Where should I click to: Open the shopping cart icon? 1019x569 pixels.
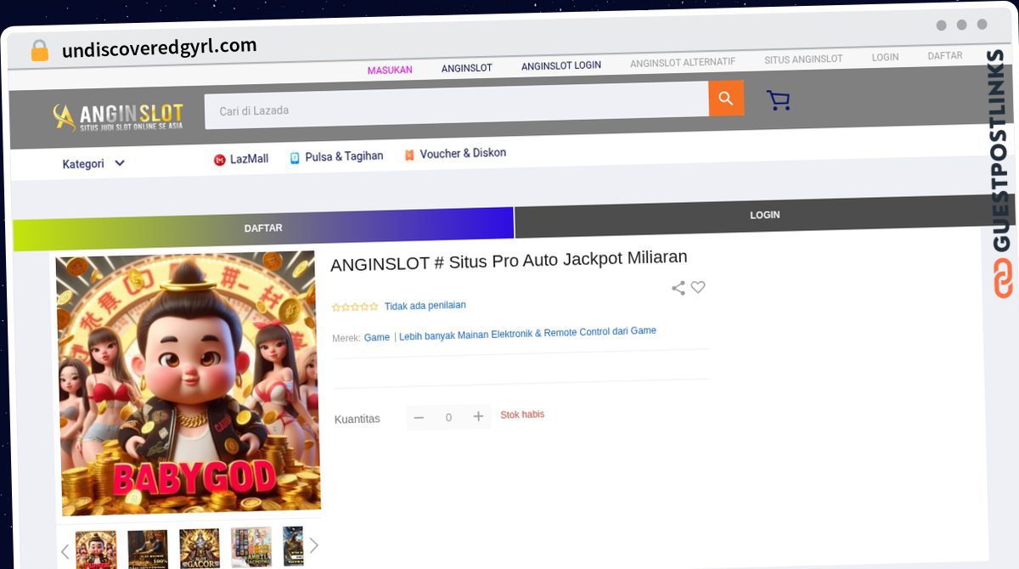pos(778,100)
